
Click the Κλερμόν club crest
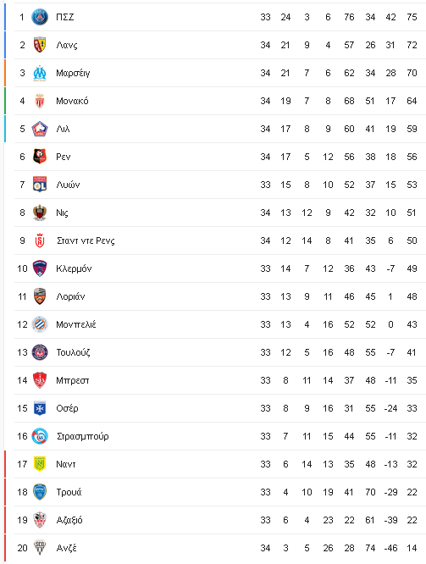coord(40,268)
